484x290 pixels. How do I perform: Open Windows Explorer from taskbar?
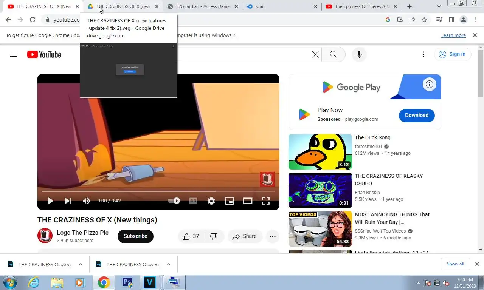(57, 282)
